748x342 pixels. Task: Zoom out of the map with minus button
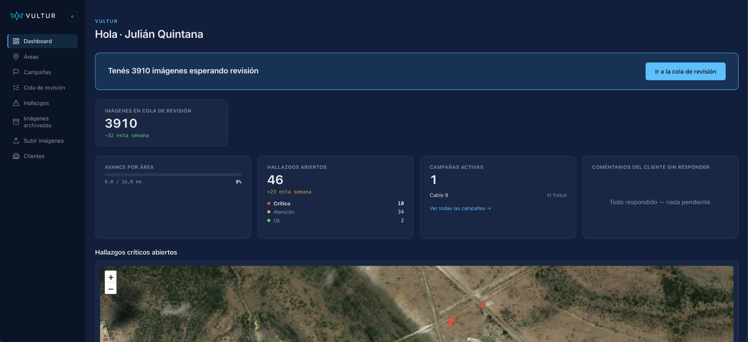111,288
